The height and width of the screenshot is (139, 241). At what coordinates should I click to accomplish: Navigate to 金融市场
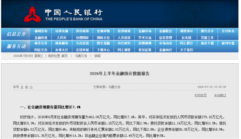[x=145, y=31]
